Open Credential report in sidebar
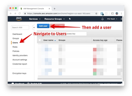132x96 pixels. (20, 64)
